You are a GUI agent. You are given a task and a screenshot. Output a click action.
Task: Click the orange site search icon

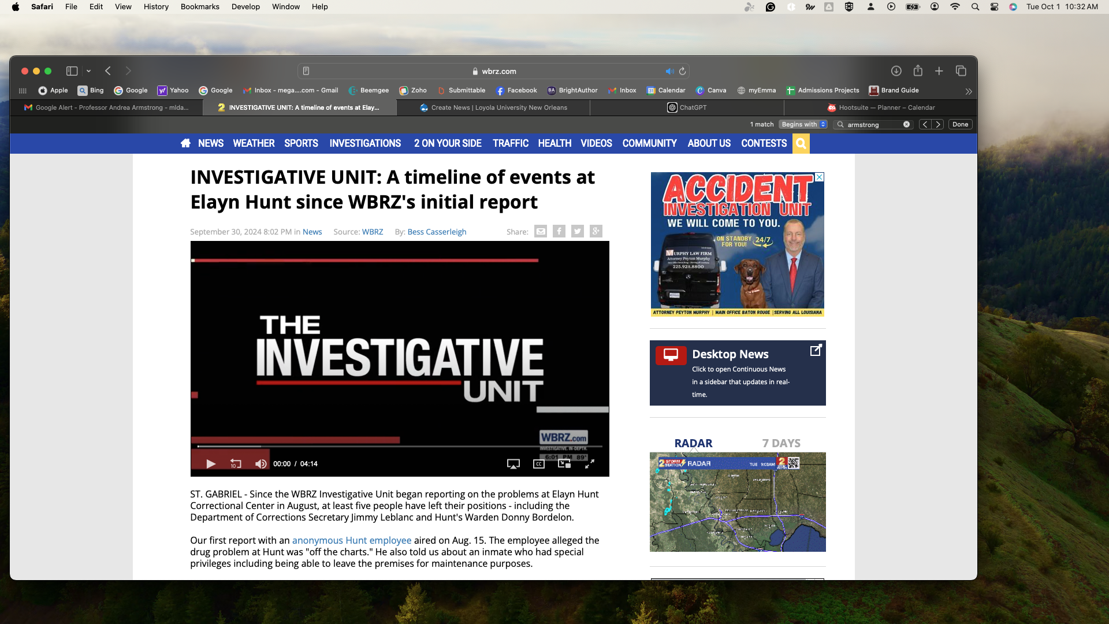801,143
